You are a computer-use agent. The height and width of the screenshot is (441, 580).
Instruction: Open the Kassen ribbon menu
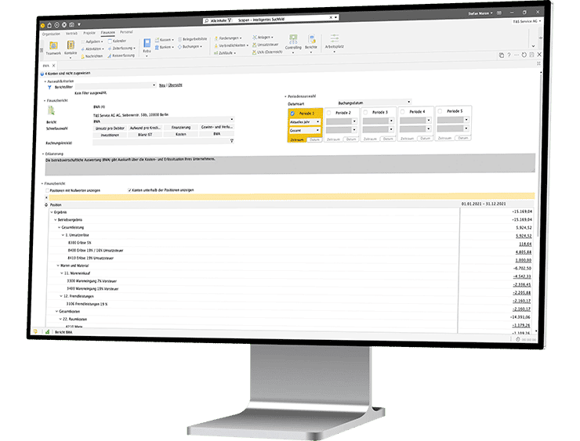pyautogui.click(x=165, y=40)
